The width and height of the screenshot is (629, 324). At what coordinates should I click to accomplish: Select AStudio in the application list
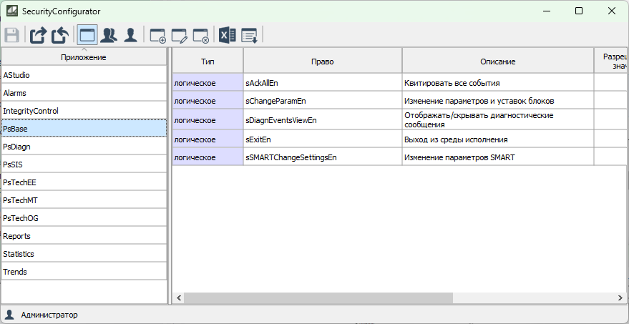click(84, 75)
